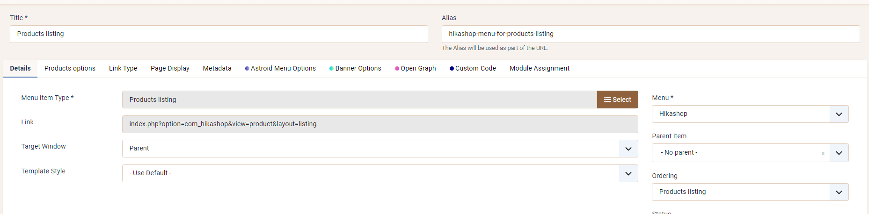Image resolution: width=869 pixels, height=214 pixels.
Task: Open the Astroid Menu Options tab
Action: tap(280, 68)
